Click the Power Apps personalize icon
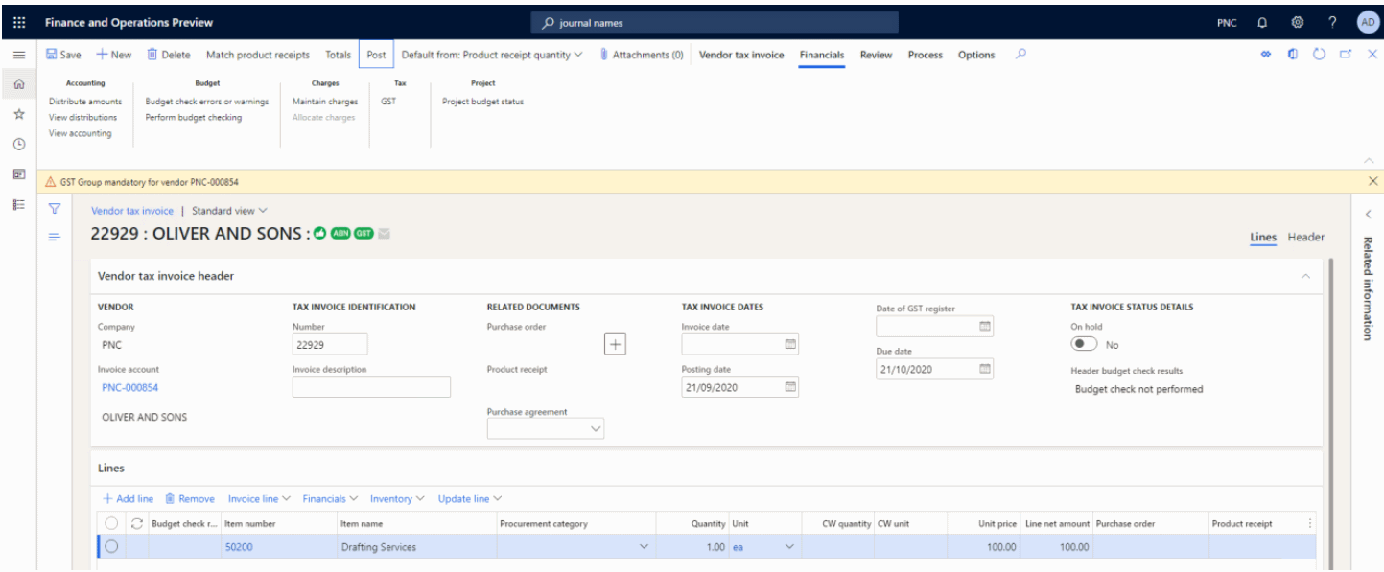The height and width of the screenshot is (572, 1384). [1266, 55]
